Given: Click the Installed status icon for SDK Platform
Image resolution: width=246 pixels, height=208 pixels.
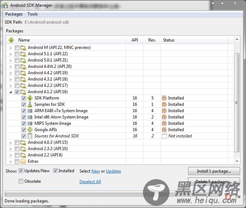Looking at the screenshot, I should point(164,98).
